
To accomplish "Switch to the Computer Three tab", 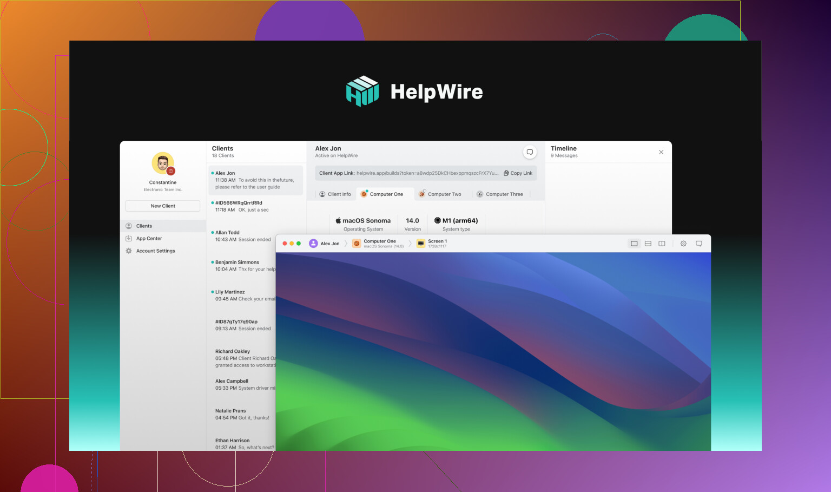I will [x=499, y=194].
